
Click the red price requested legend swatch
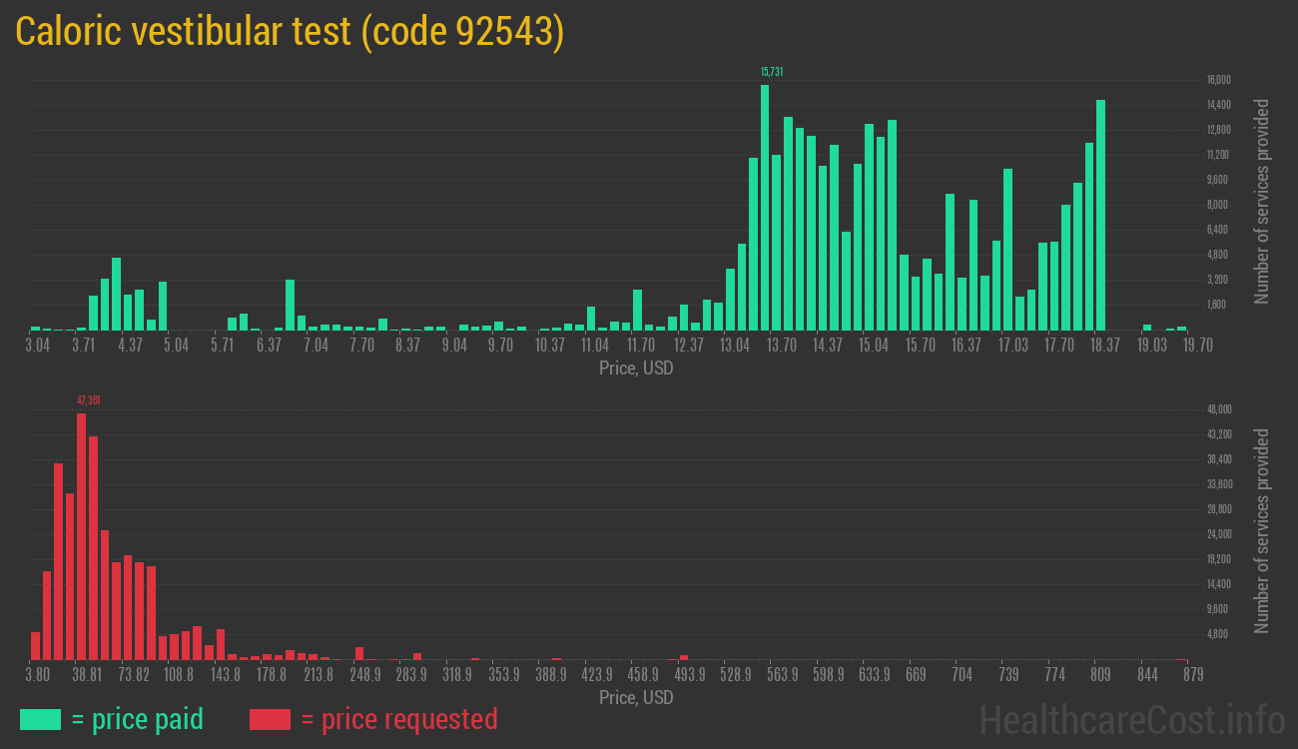pos(270,719)
